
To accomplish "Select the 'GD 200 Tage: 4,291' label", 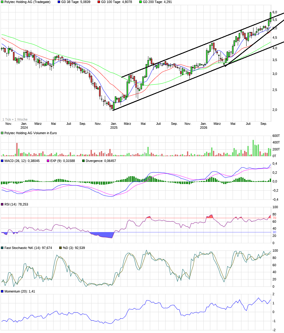I will [x=157, y=2].
